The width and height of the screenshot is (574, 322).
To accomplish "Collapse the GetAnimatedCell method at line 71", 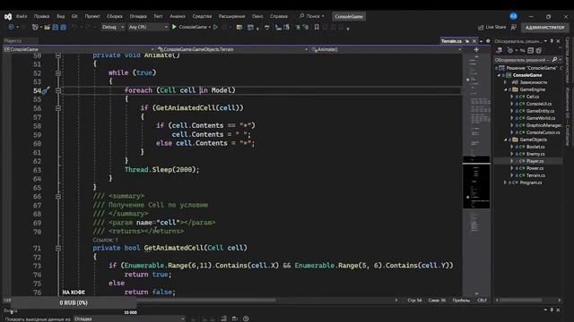I will point(57,249).
